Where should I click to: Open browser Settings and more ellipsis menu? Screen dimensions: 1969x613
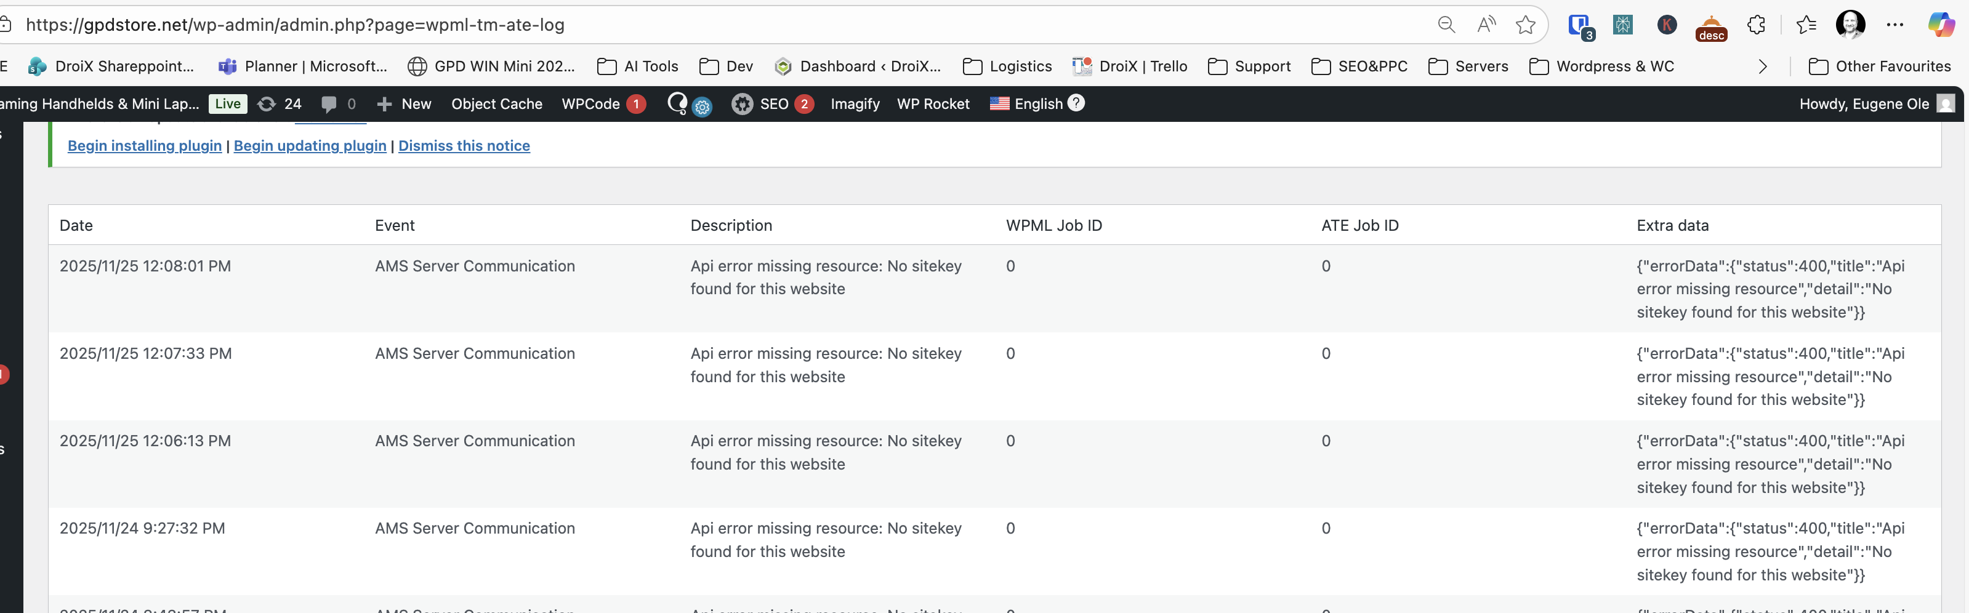1895,25
